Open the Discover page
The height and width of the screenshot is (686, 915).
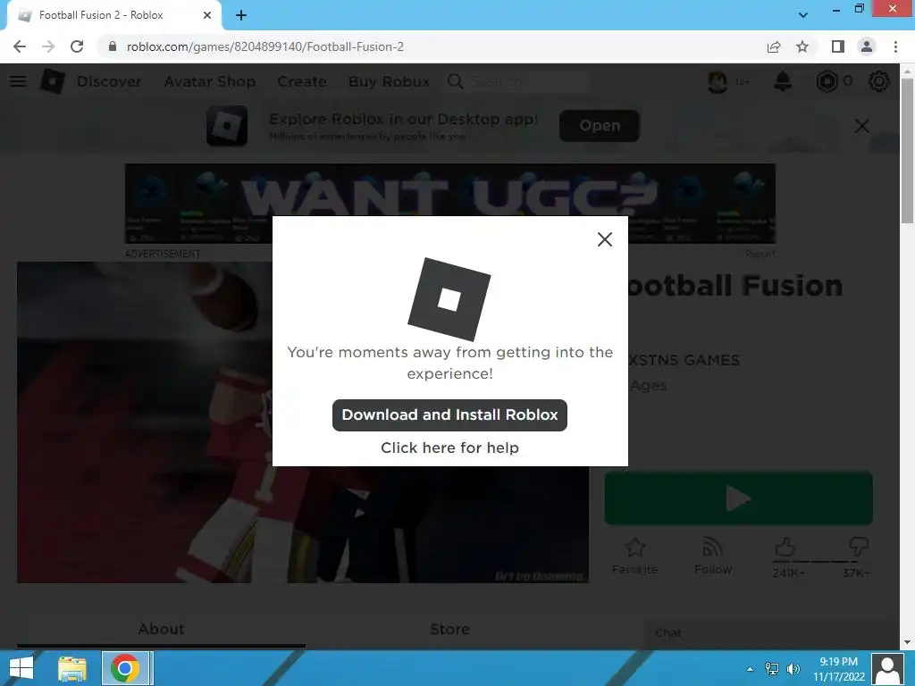pyautogui.click(x=109, y=81)
